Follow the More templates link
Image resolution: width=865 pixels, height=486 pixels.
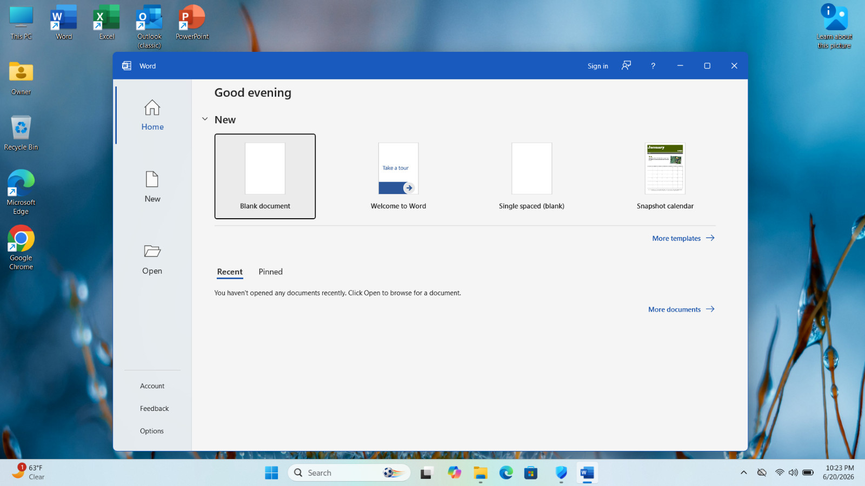click(x=683, y=238)
